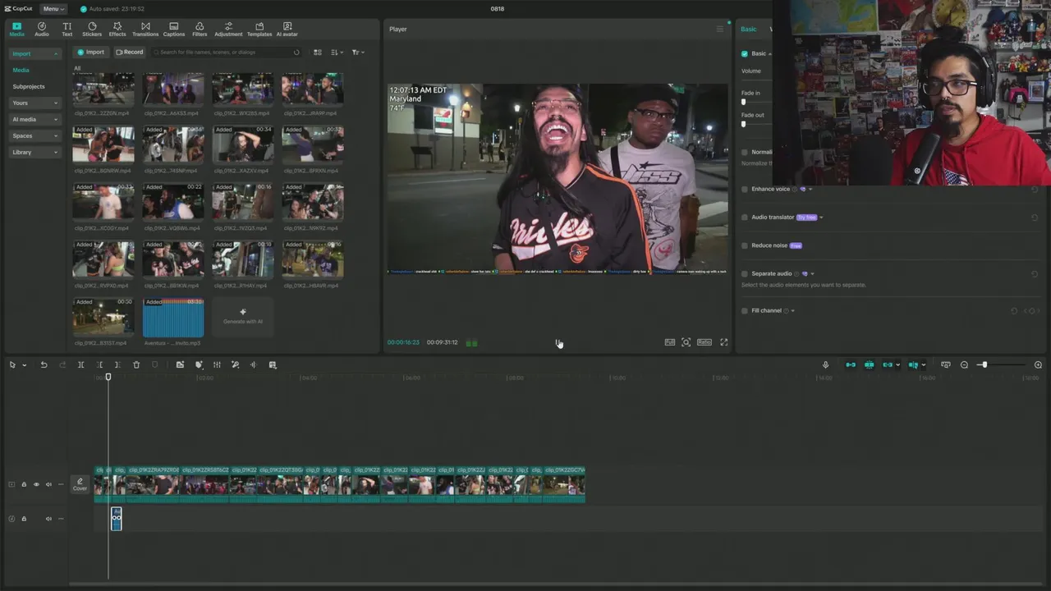The width and height of the screenshot is (1051, 591).
Task: Hide the main video track with the eye icon
Action: [36, 484]
